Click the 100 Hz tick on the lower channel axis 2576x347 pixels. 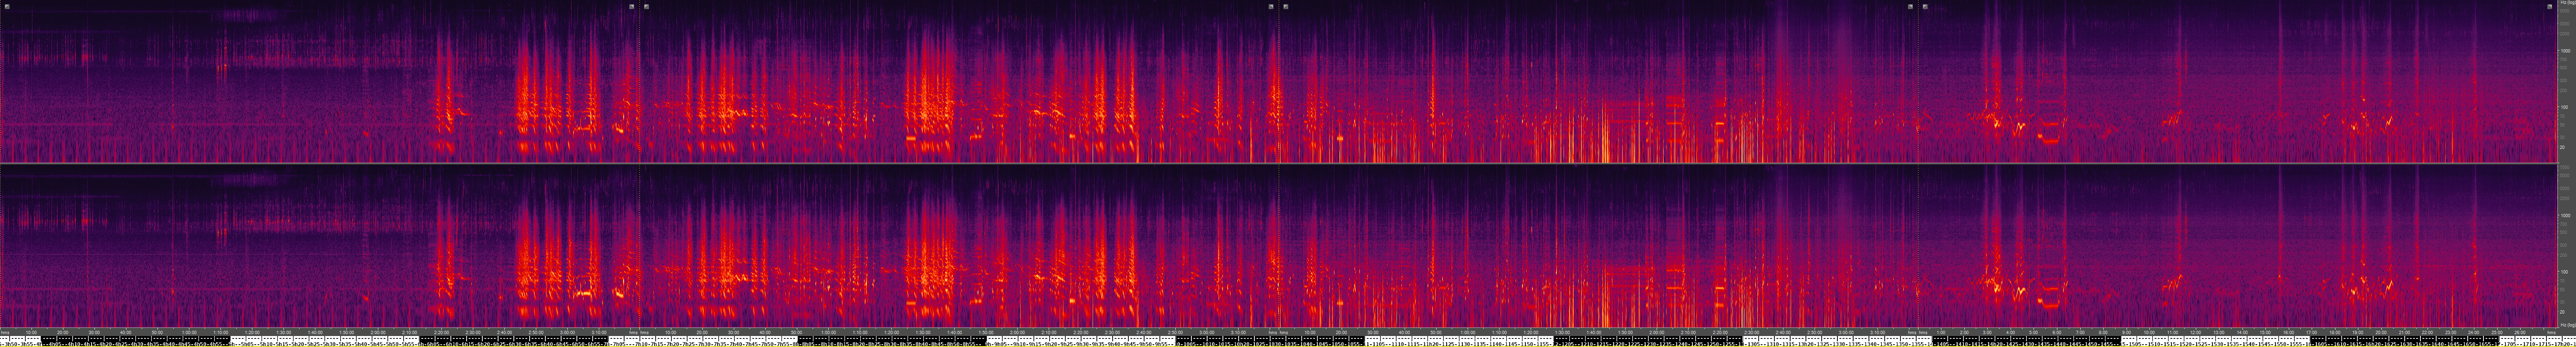[2565, 271]
